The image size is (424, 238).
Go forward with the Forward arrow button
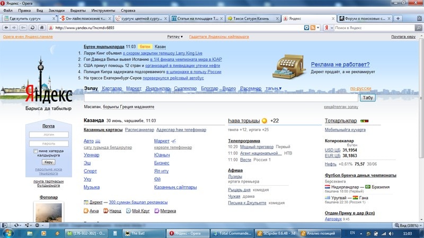[14, 28]
